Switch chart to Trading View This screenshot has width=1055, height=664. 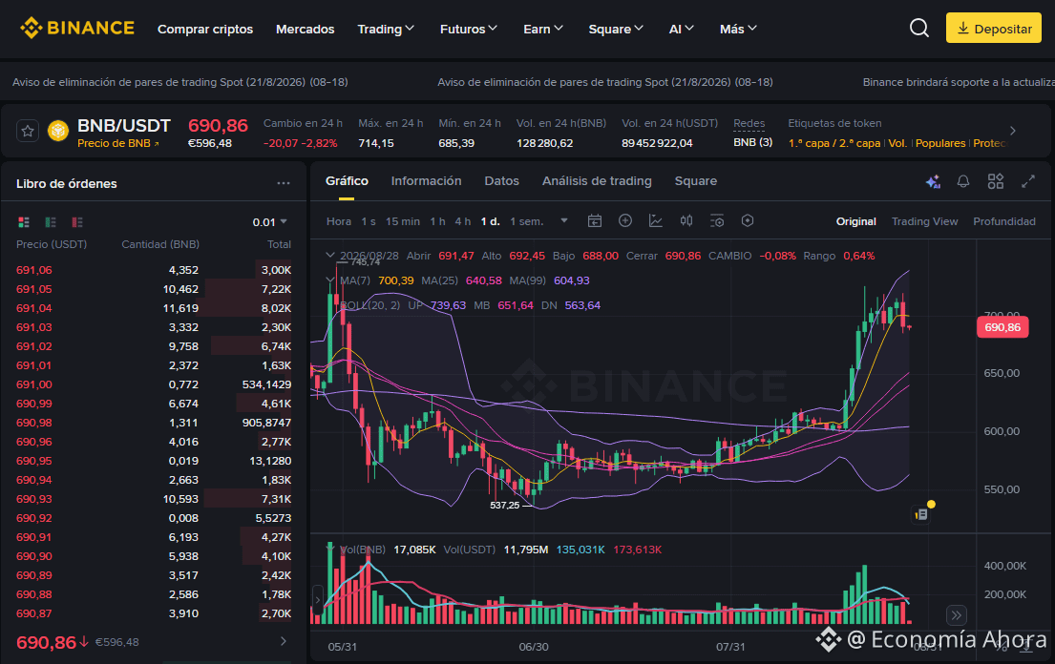(924, 221)
